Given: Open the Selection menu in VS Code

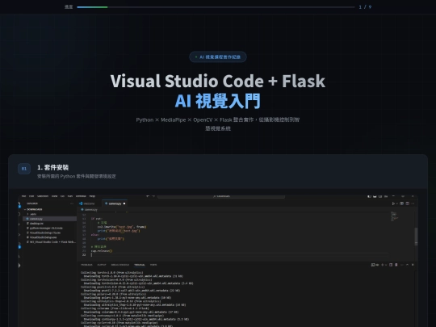Looking at the screenshot, I should (x=43, y=196).
